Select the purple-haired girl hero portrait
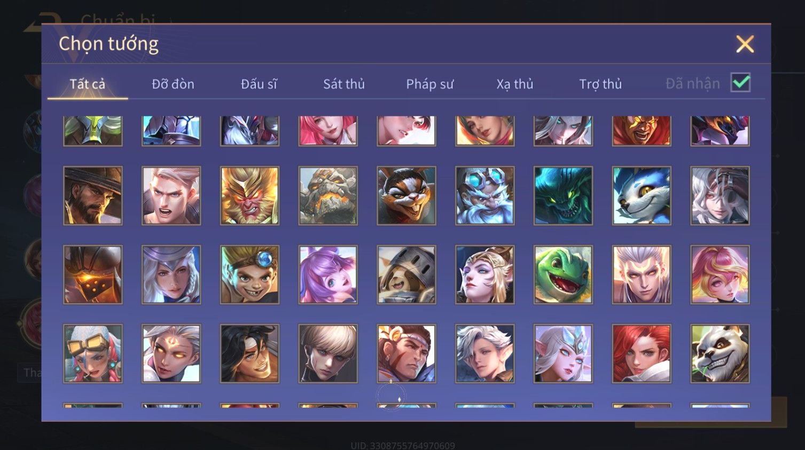This screenshot has width=805, height=450. click(328, 274)
